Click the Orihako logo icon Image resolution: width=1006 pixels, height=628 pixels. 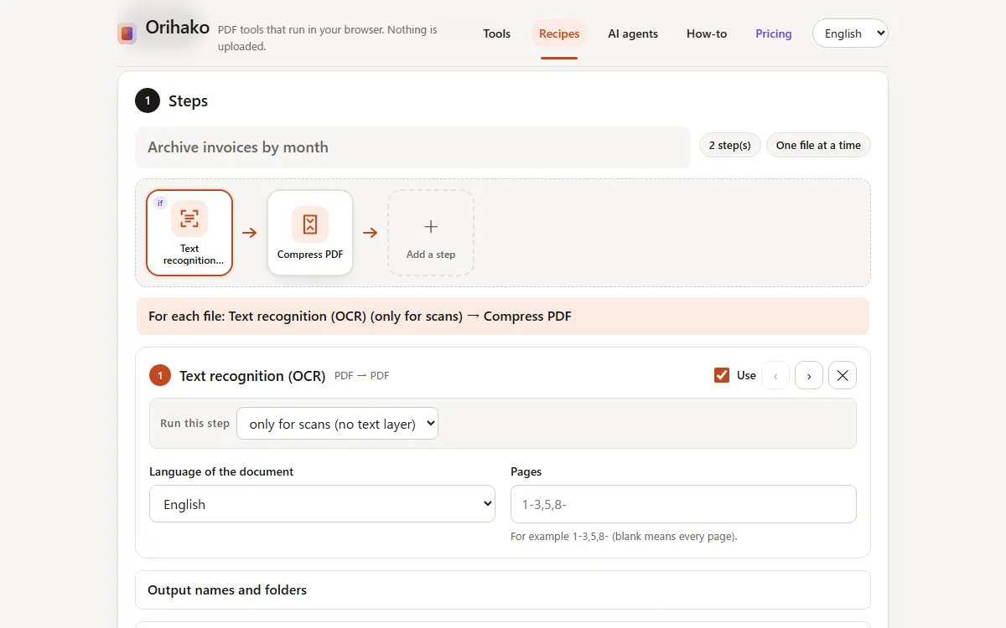pos(127,33)
